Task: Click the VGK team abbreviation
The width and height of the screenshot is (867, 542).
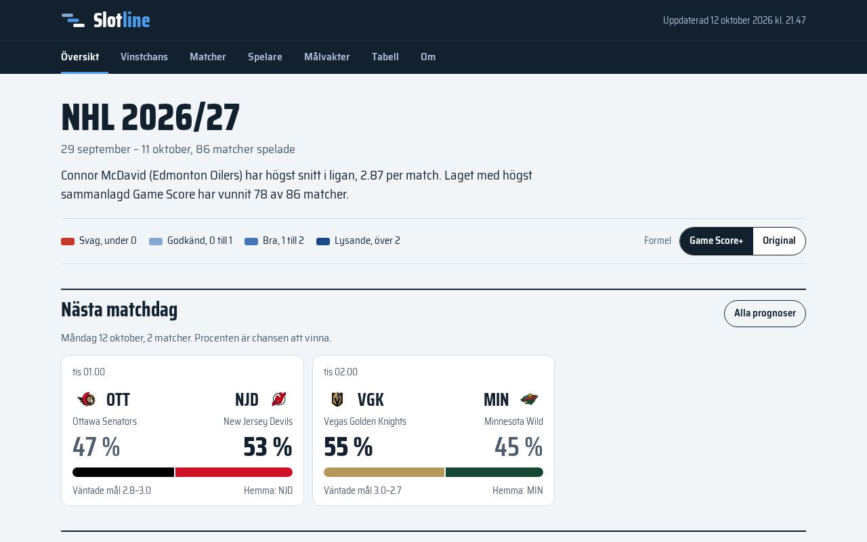Action: [371, 400]
